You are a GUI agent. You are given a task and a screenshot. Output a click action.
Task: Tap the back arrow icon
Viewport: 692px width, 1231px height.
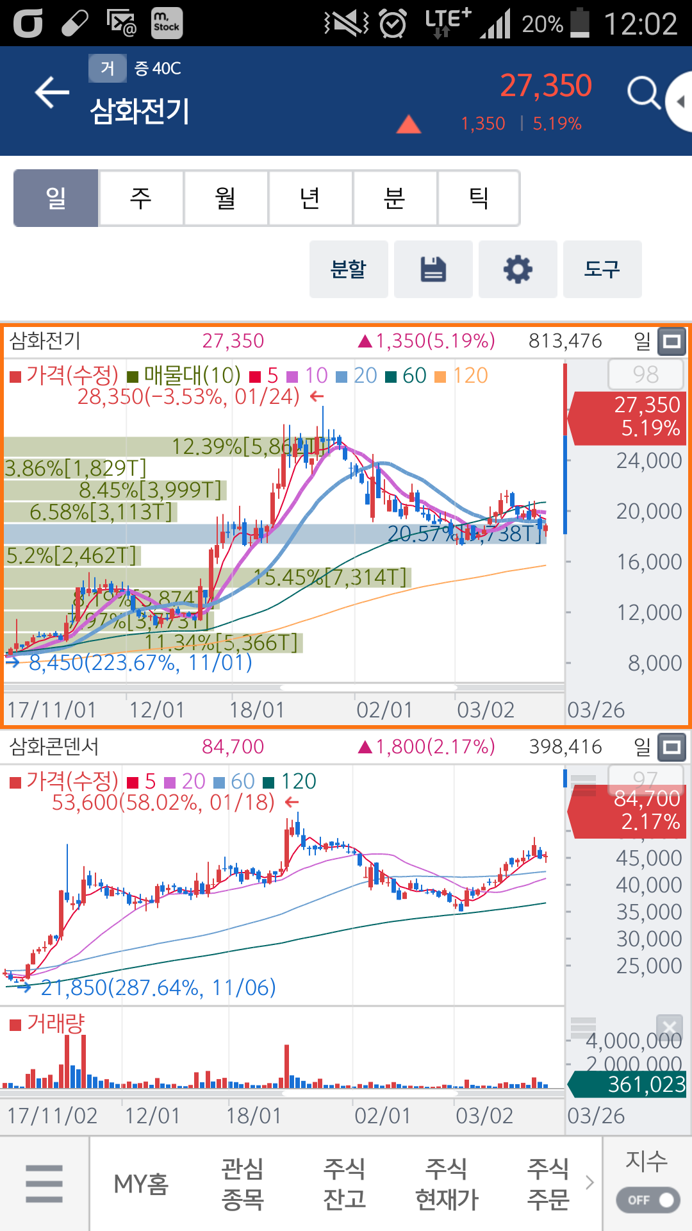(52, 93)
